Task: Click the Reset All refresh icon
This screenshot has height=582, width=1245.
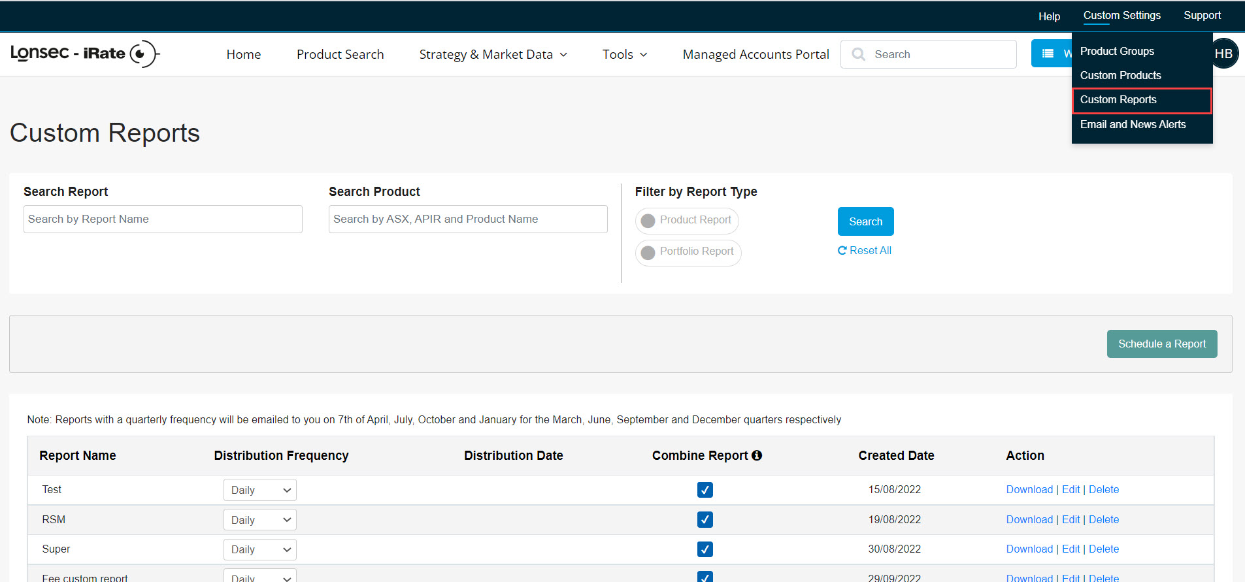Action: click(842, 251)
